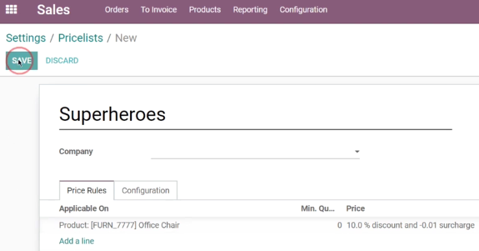The height and width of the screenshot is (251, 479).
Task: Switch to the Price Rules tab
Action: (87, 191)
